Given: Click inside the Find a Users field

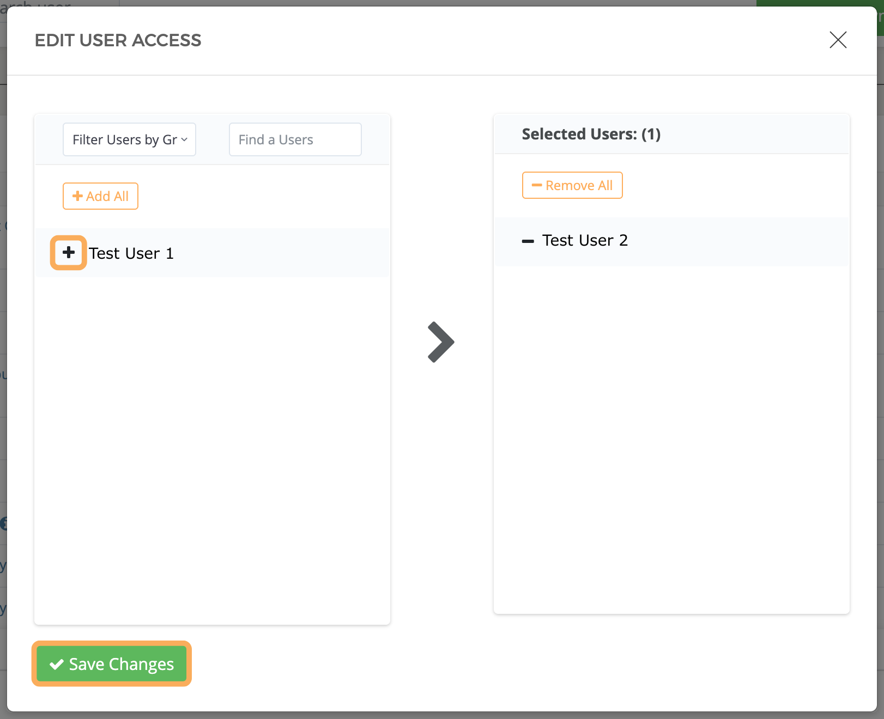Looking at the screenshot, I should coord(294,139).
